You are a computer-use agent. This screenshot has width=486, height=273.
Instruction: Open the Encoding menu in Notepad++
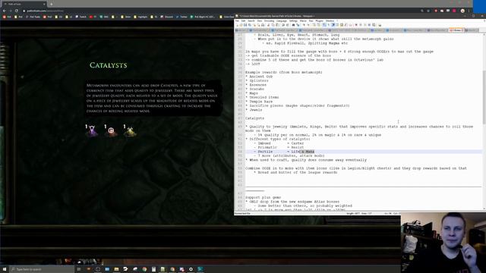pos(269,20)
